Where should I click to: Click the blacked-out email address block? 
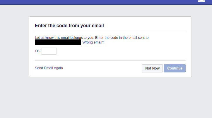(x=58, y=42)
